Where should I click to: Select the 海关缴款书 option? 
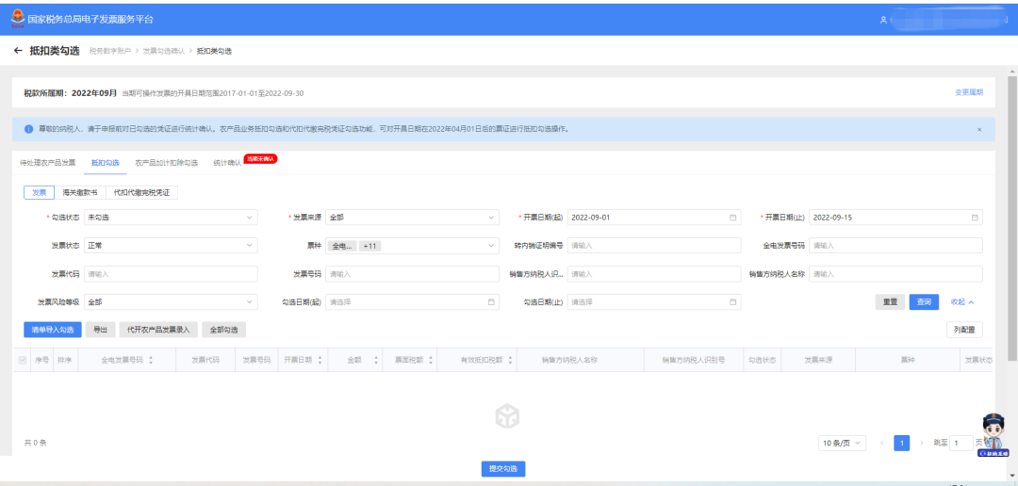click(80, 192)
